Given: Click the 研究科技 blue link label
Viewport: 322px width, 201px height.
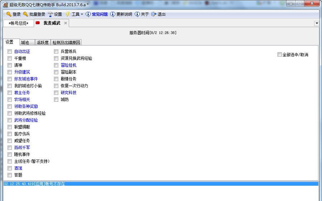Looking at the screenshot, I should (69, 93).
